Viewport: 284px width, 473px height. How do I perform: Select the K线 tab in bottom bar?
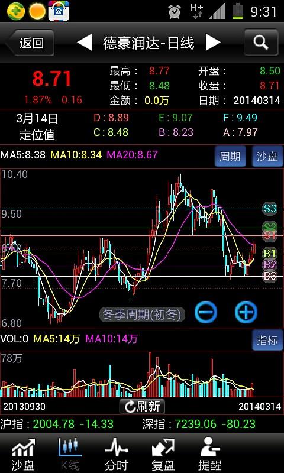coord(70,454)
